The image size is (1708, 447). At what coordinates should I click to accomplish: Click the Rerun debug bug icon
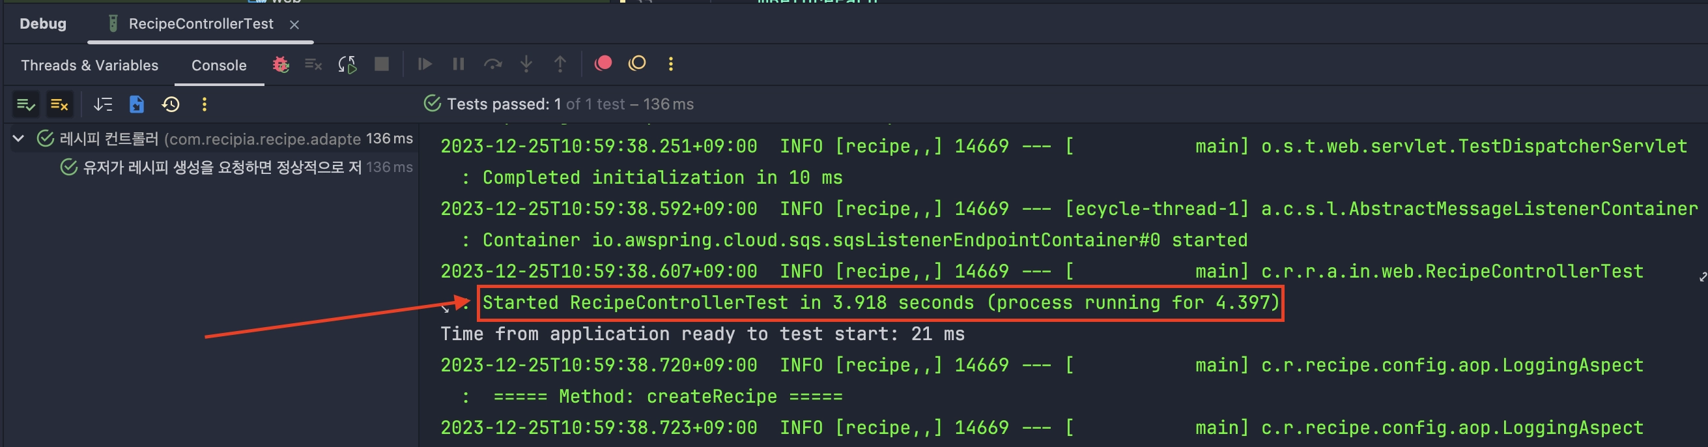click(281, 65)
